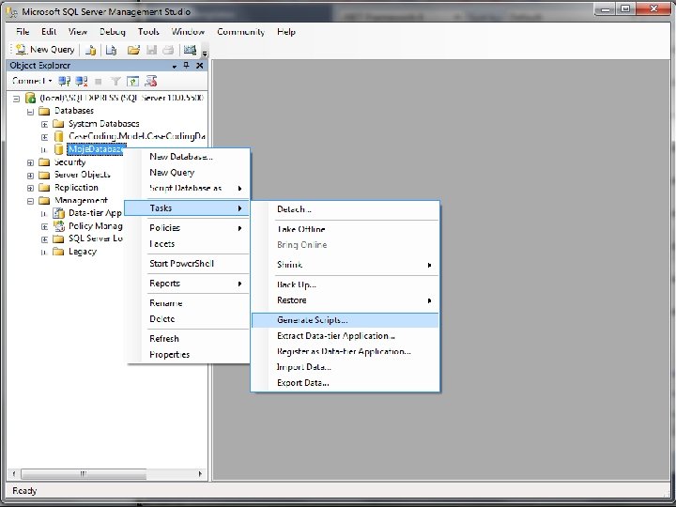The image size is (676, 507).
Task: Expand the Security node
Action: tap(30, 163)
